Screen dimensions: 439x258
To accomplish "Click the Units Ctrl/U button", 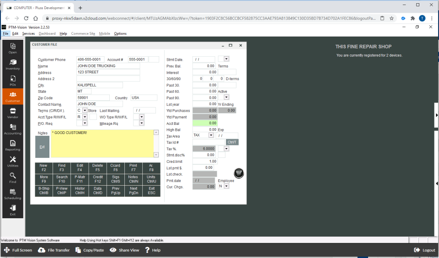I will click(151, 179).
